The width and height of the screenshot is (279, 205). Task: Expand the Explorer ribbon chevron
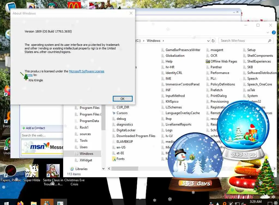click(x=268, y=32)
